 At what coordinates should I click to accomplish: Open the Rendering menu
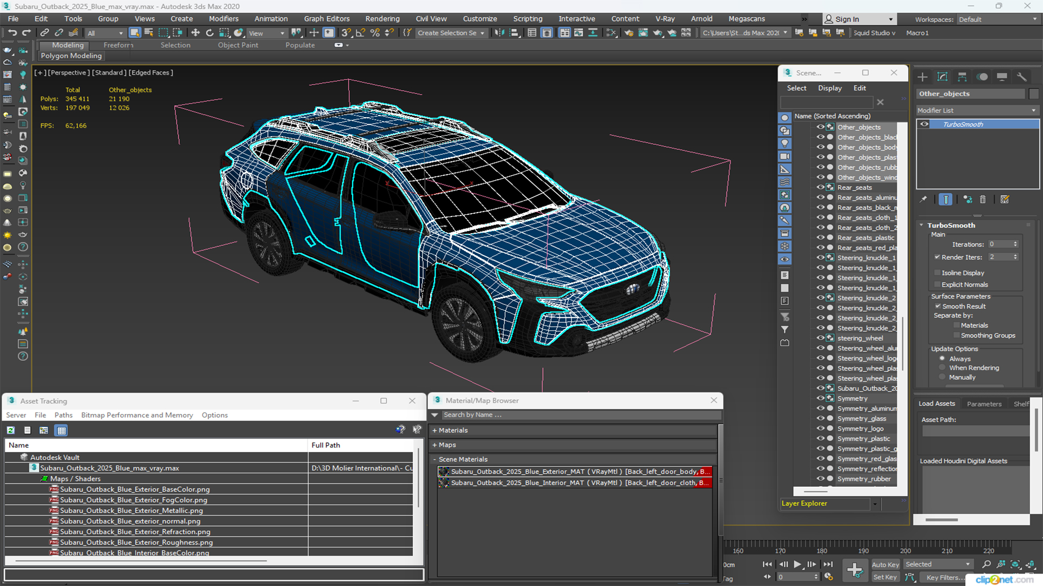coord(382,18)
